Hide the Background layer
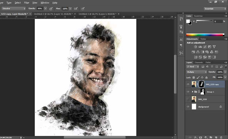Image resolution: width=228 pixels, height=139 pixels. (188, 107)
